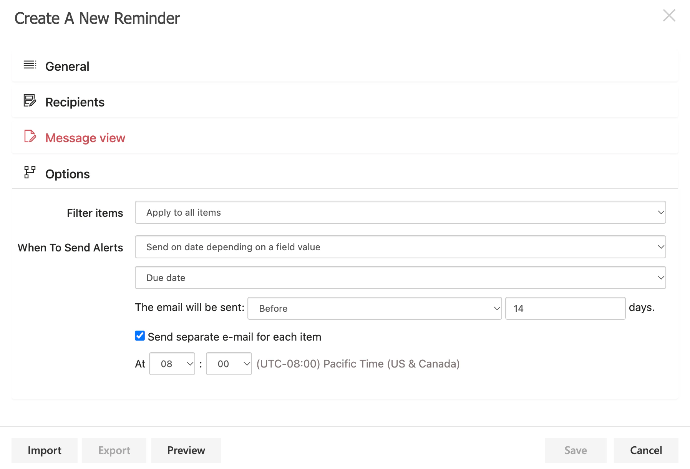The height and width of the screenshot is (469, 690).
Task: Click the Message view document icon
Action: 30,136
